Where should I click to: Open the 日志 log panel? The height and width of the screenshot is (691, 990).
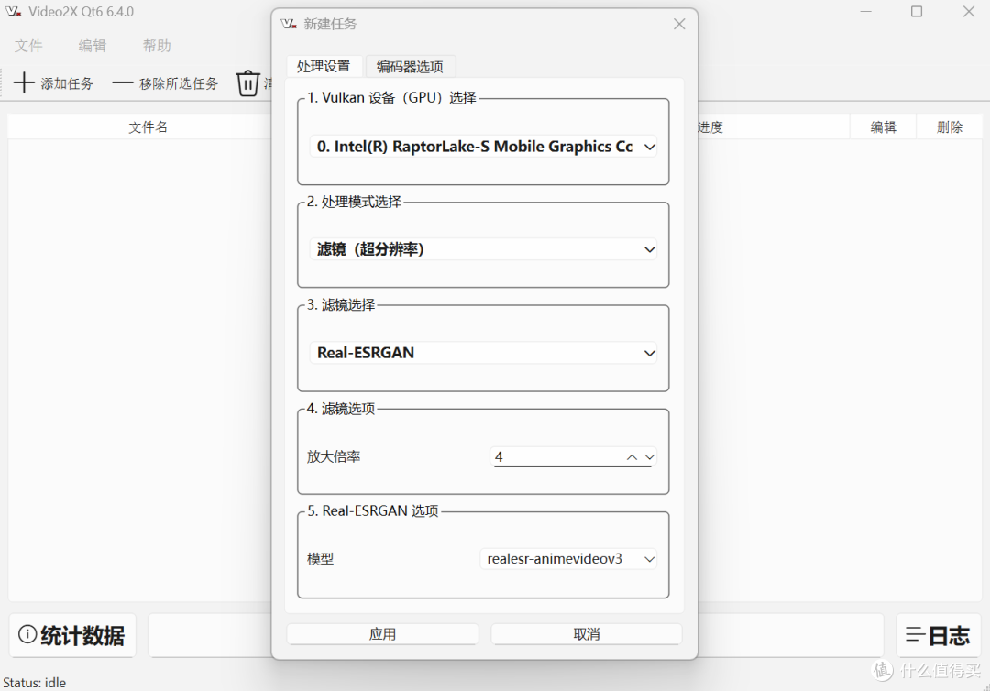(x=939, y=635)
